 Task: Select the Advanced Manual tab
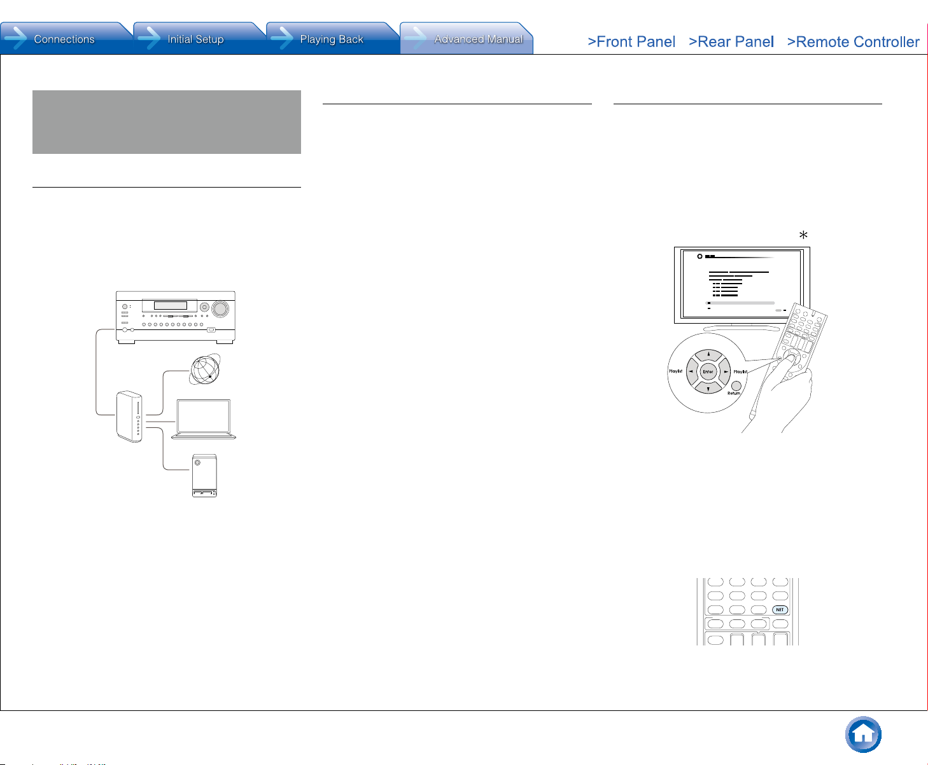[466, 38]
